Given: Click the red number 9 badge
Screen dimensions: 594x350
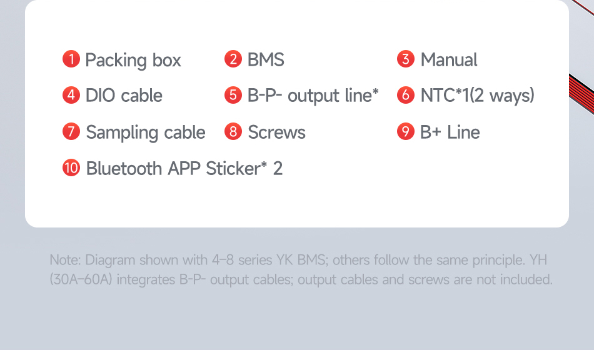Looking at the screenshot, I should (x=406, y=131).
